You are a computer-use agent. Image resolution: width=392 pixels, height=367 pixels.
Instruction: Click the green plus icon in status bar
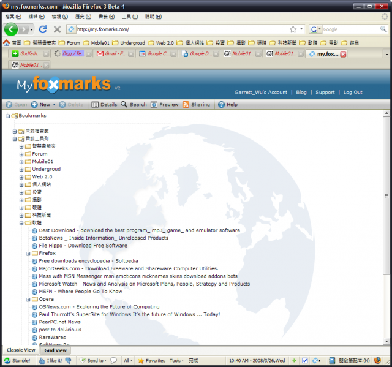click(294, 360)
